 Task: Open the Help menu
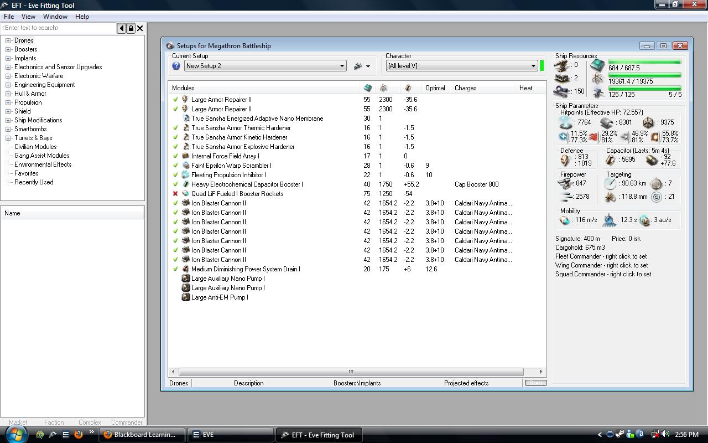point(82,17)
